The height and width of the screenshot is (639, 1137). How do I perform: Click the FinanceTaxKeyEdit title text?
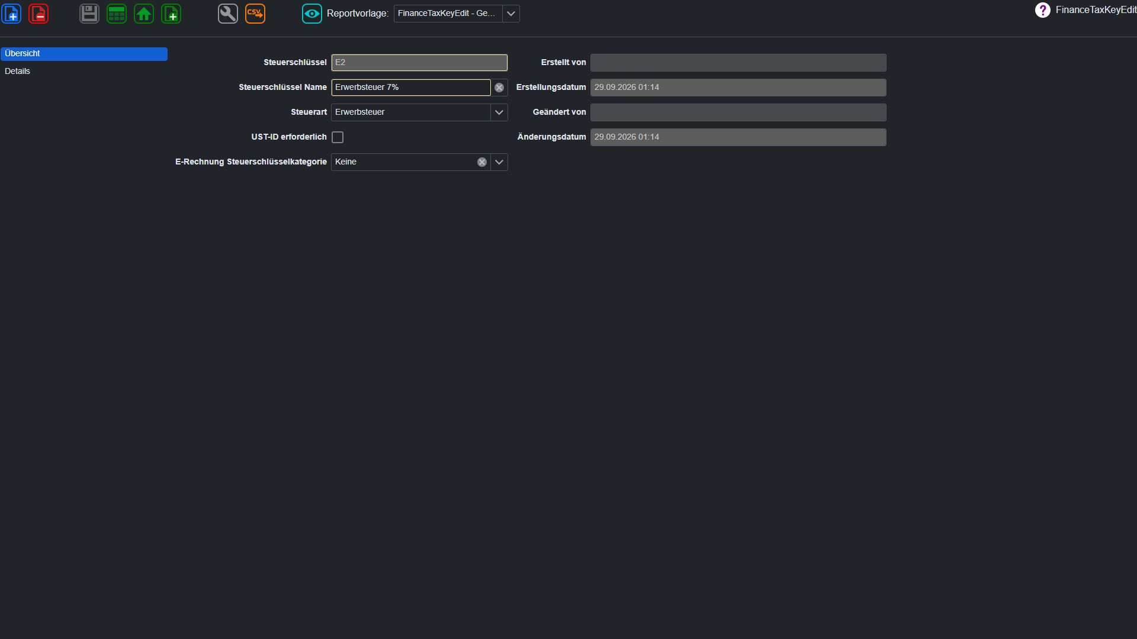pyautogui.click(x=1096, y=10)
